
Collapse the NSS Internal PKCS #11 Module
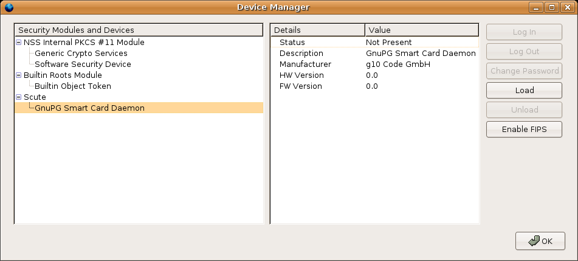pyautogui.click(x=19, y=43)
